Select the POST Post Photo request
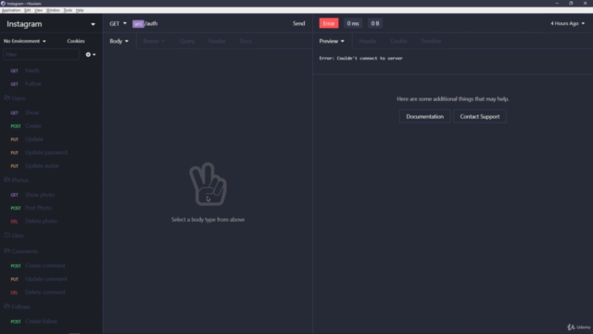This screenshot has height=334, width=593. click(x=51, y=208)
